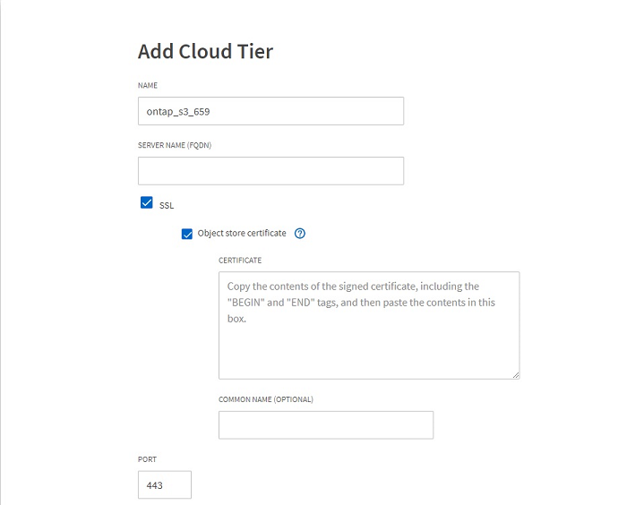Click the CERTIFICATE label

(240, 261)
